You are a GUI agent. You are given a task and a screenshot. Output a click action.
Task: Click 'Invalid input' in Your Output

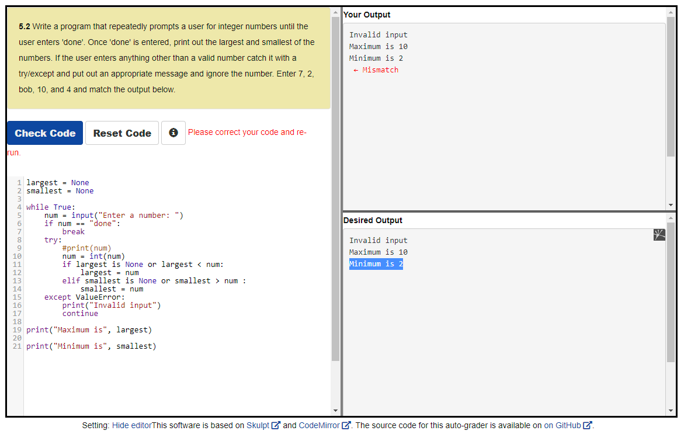point(378,34)
